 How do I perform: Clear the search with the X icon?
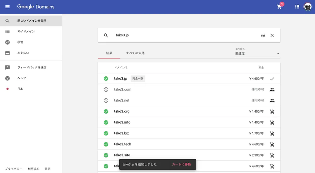coord(272,36)
